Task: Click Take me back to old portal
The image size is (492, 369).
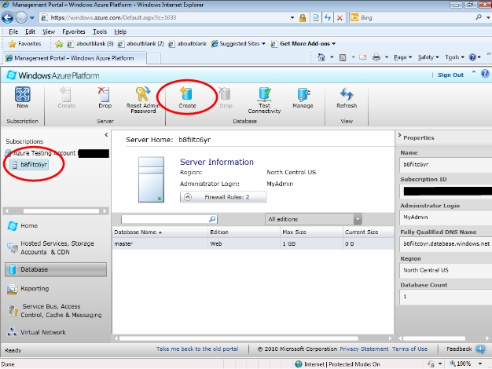Action: click(x=197, y=349)
